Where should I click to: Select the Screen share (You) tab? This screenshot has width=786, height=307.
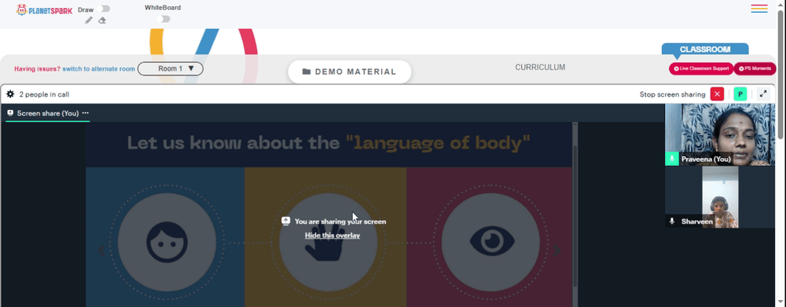point(48,113)
